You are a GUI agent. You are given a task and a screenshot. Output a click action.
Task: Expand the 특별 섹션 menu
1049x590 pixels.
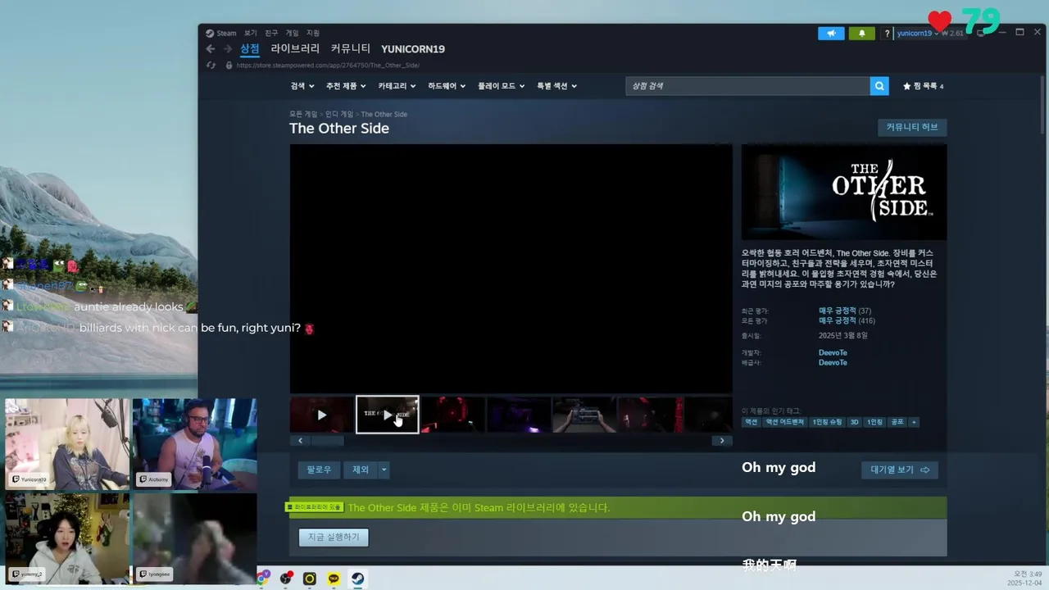click(557, 86)
